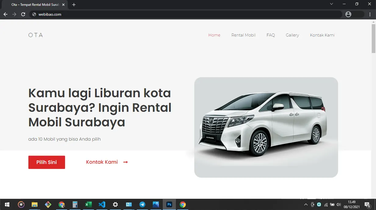This screenshot has height=210, width=376.
Task: Reload the page with the refresh icon
Action: click(x=23, y=14)
